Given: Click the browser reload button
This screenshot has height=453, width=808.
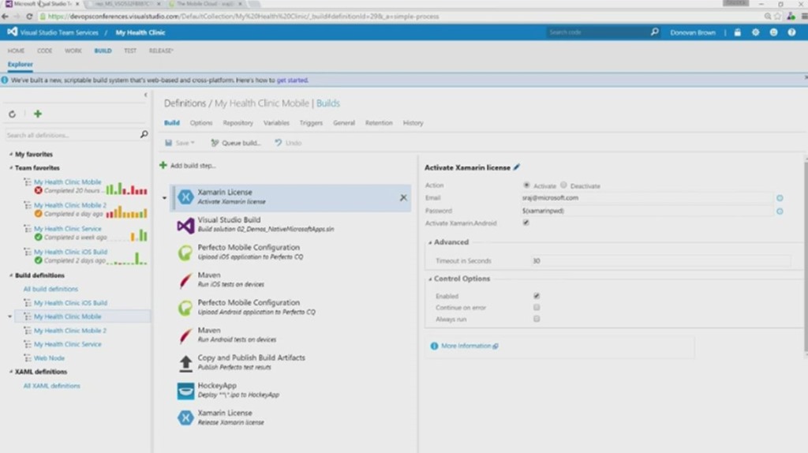Looking at the screenshot, I should (x=29, y=16).
